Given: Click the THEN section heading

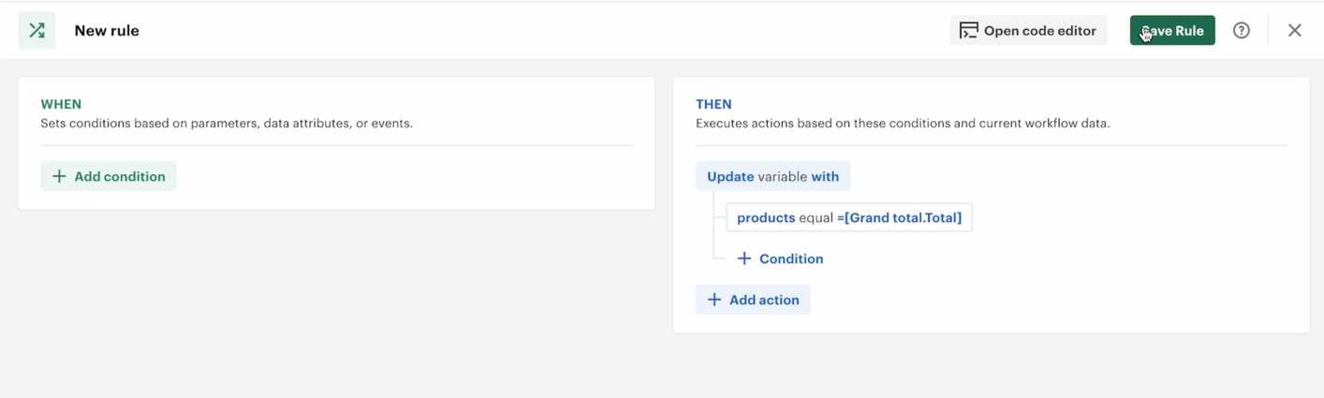Looking at the screenshot, I should (x=713, y=104).
